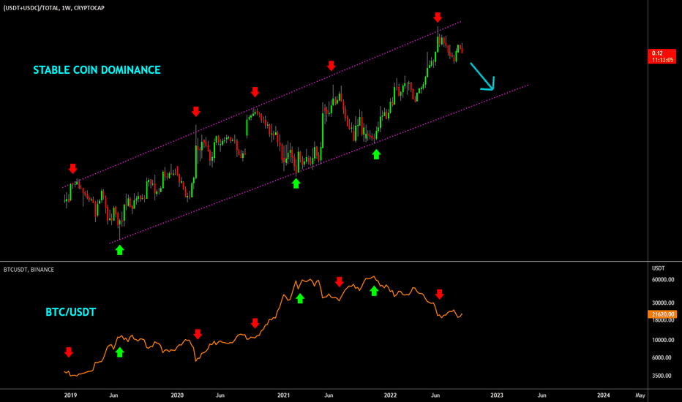Image resolution: width=682 pixels, height=402 pixels.
Task: Click the 2021 label on the time axis
Action: tap(284, 395)
